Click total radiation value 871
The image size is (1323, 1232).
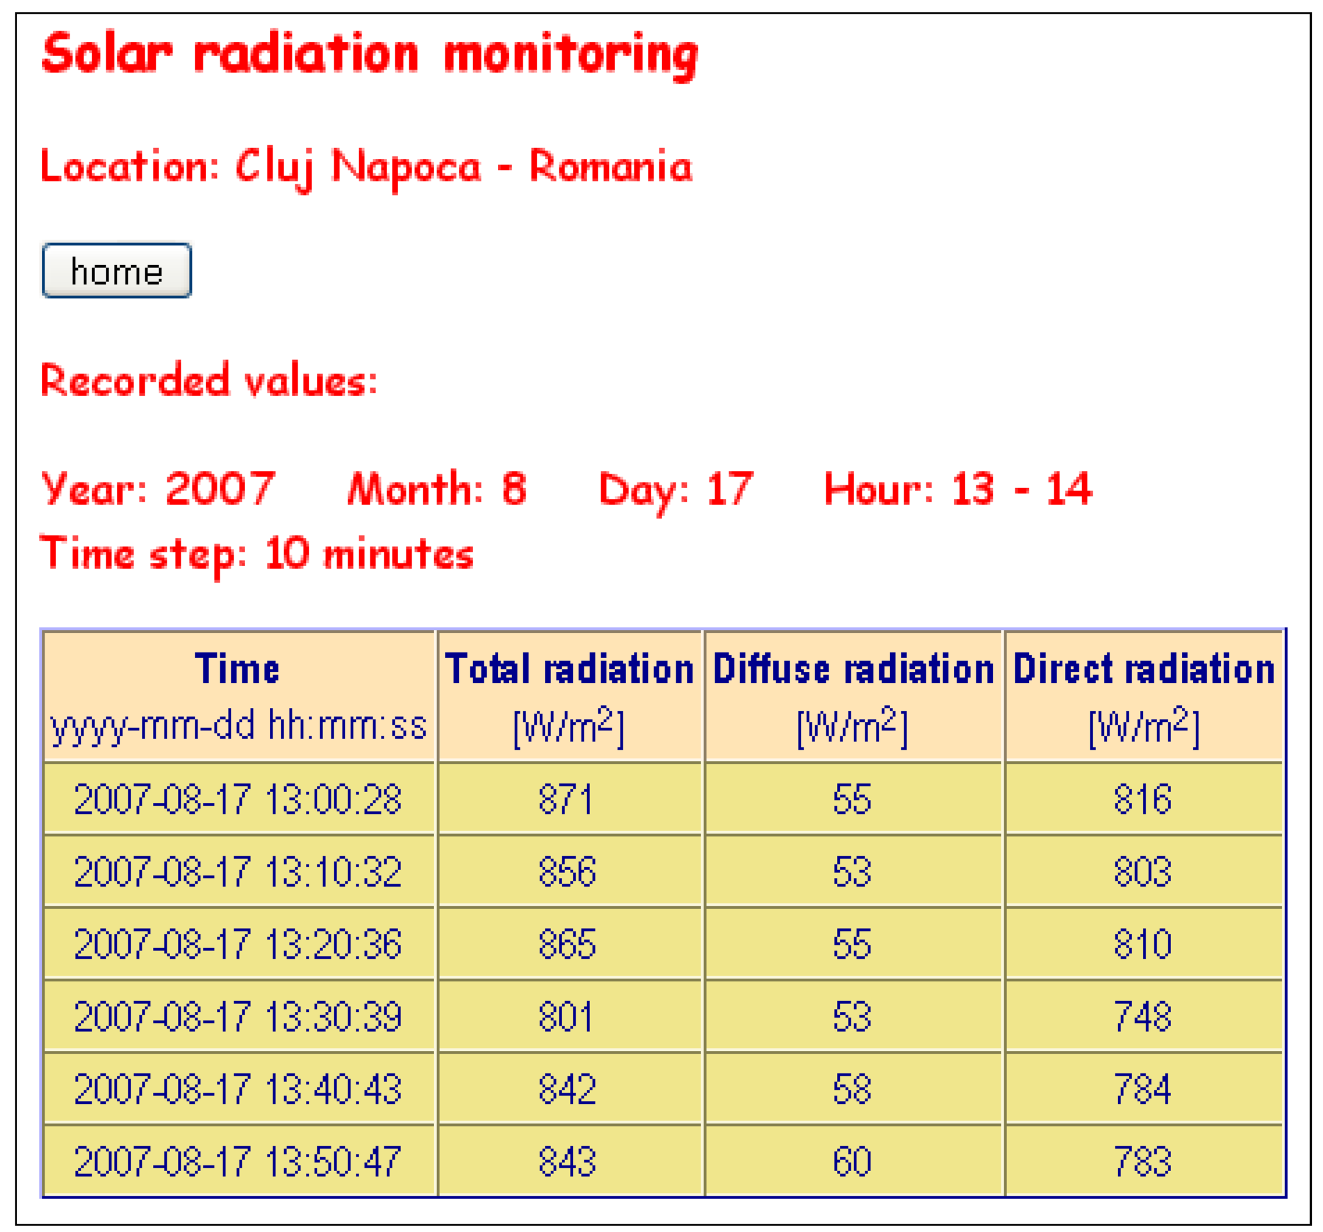click(x=566, y=799)
